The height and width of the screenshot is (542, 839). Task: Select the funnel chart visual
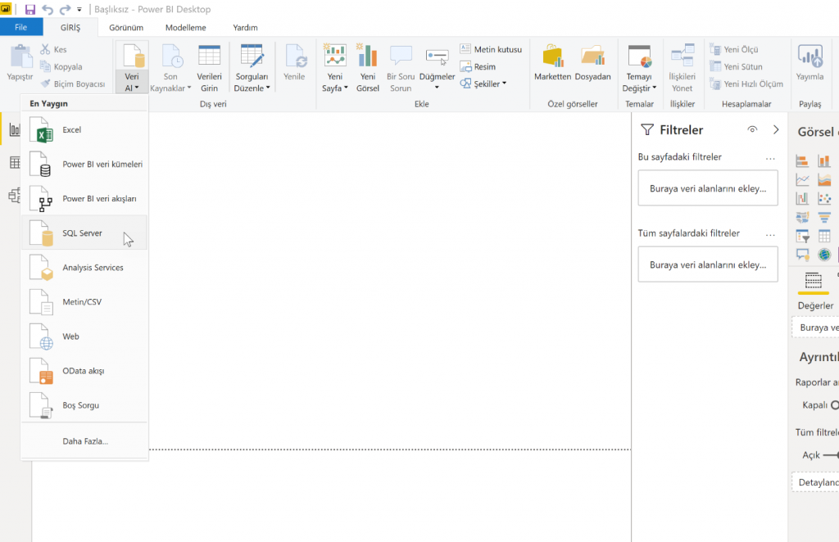pyautogui.click(x=824, y=217)
